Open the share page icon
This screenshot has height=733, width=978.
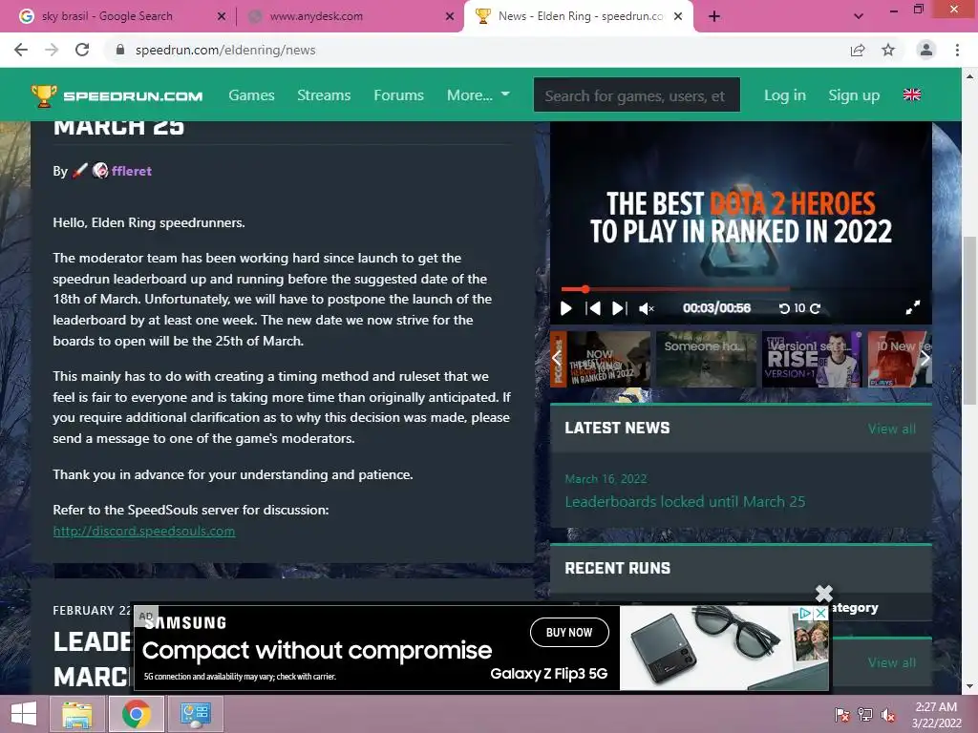pyautogui.click(x=858, y=50)
